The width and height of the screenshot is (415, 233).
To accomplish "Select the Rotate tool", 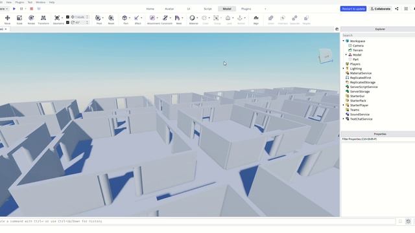I will [31, 18].
